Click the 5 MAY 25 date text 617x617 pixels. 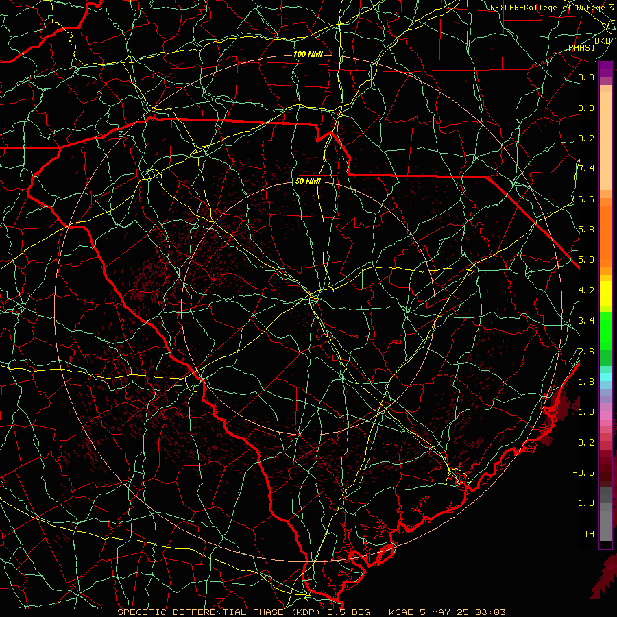pyautogui.click(x=445, y=612)
